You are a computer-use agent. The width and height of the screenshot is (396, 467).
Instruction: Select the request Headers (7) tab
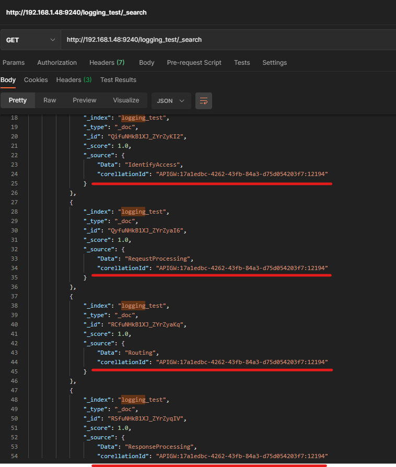pos(107,63)
